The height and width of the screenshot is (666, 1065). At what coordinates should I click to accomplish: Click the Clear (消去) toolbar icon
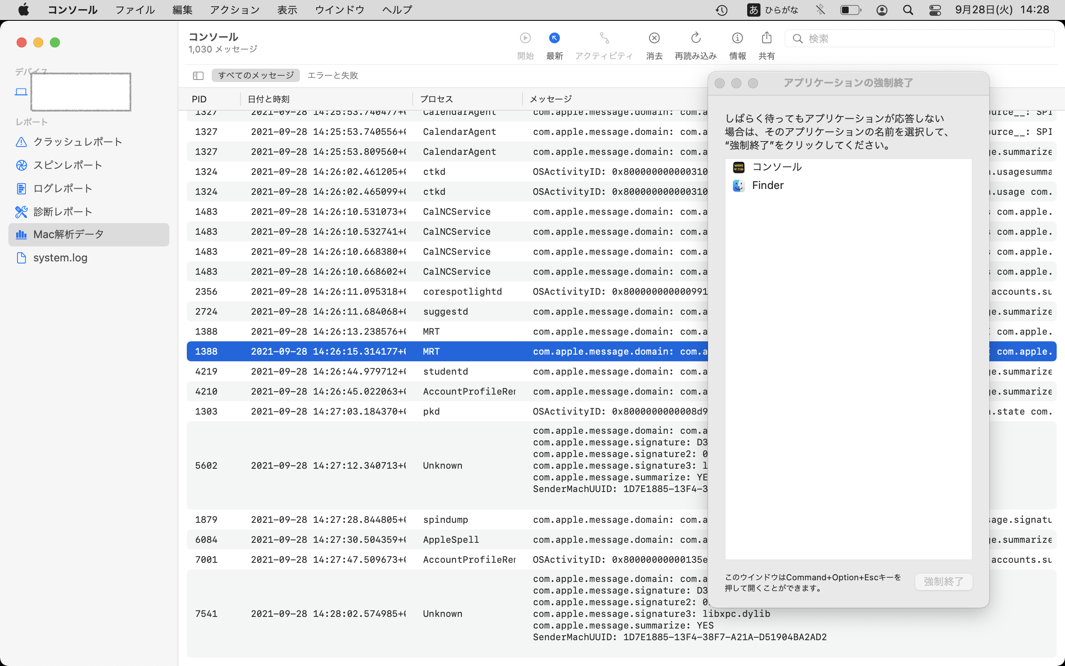coord(654,38)
